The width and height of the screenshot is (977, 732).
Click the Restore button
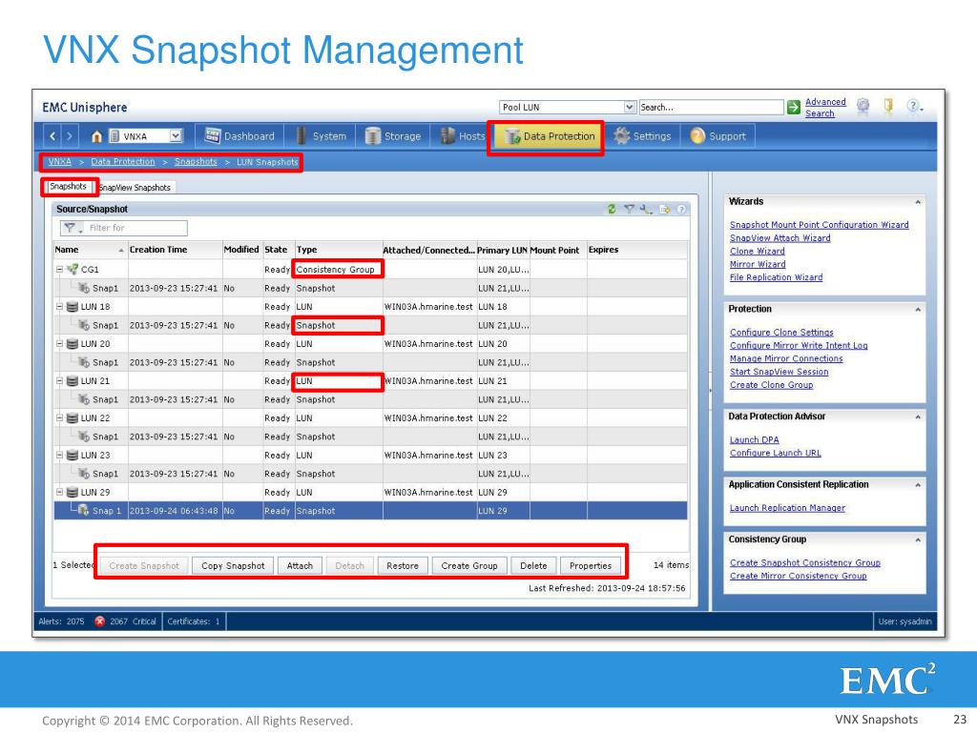(403, 566)
